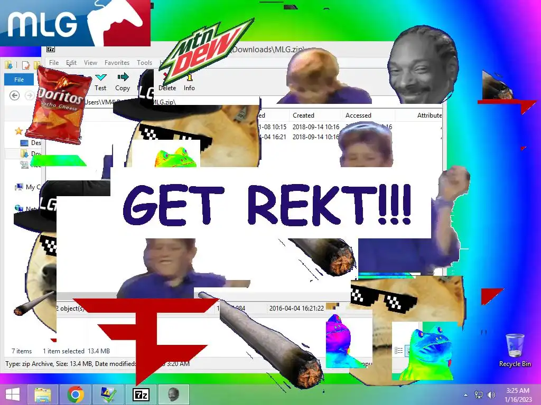
Task: Select the Network item in Explorer sidebar
Action: [26, 208]
